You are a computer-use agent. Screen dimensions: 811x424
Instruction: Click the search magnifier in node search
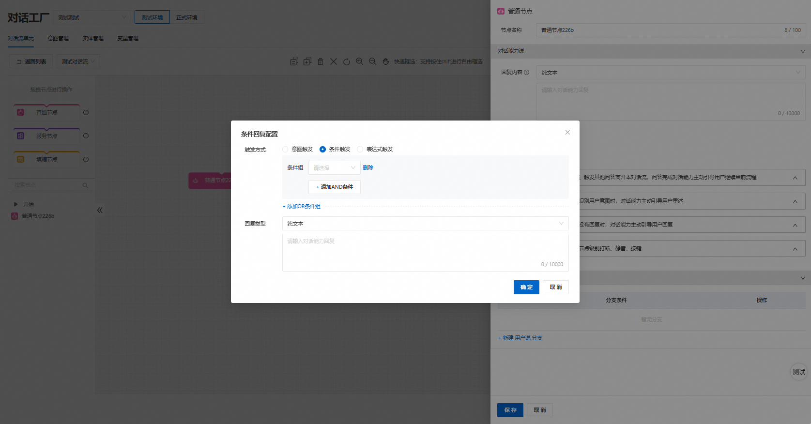click(85, 185)
